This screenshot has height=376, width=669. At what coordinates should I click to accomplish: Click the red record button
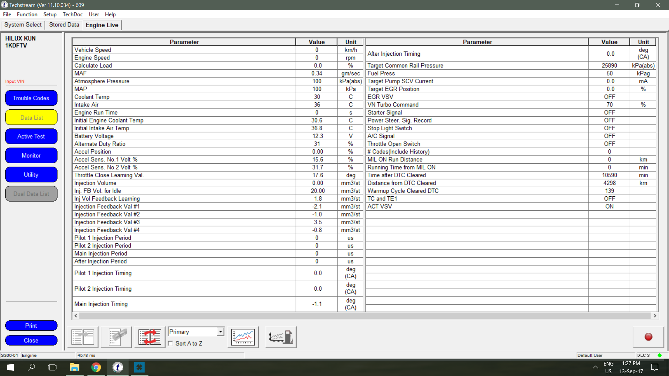[x=648, y=337]
